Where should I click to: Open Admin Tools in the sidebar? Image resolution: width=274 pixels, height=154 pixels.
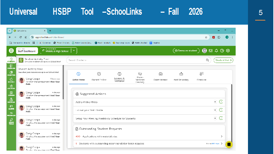point(11,121)
